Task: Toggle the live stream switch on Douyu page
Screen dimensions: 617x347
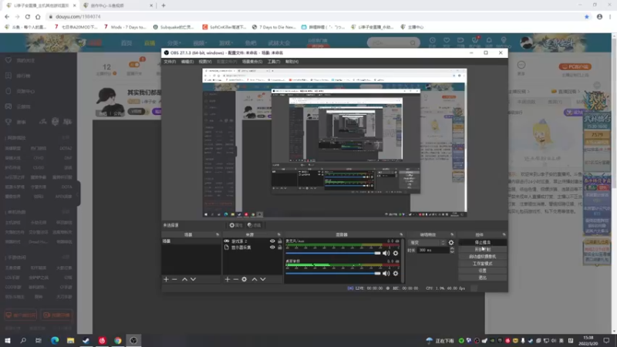Action: point(134,65)
